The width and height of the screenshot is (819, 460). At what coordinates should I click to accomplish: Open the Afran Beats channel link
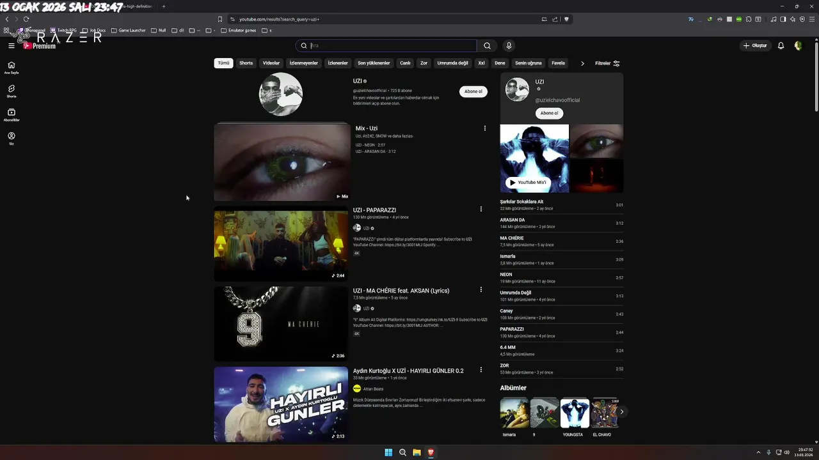coord(373,388)
